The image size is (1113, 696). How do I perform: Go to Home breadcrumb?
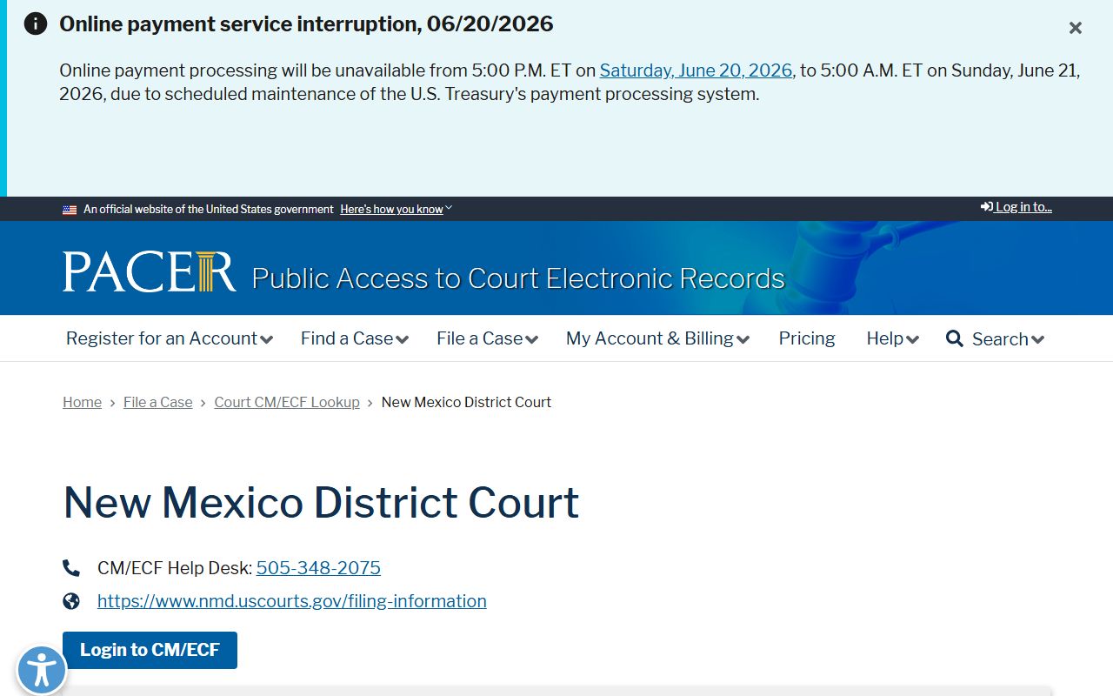82,402
